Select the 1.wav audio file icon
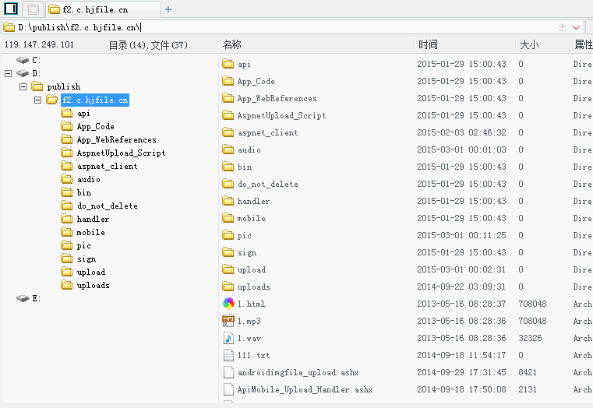This screenshot has width=593, height=408. [x=228, y=338]
